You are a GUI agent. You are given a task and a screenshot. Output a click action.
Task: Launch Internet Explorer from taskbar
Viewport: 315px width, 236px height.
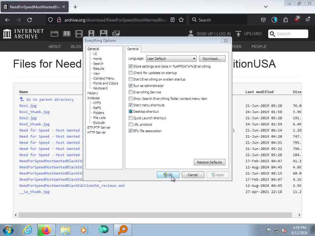click(x=27, y=230)
